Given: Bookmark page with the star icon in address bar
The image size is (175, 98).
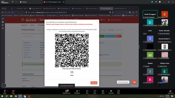Looking at the screenshot, I should tap(113, 12).
